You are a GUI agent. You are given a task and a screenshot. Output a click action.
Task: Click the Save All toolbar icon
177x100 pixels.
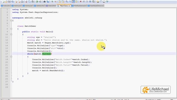point(13,2)
